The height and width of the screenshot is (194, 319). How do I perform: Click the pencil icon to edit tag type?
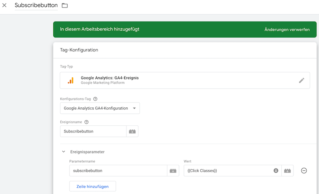point(301,80)
